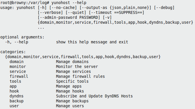The image size is (195, 109).
Task: Click the 'app' category entry
Action: coord(13,86)
